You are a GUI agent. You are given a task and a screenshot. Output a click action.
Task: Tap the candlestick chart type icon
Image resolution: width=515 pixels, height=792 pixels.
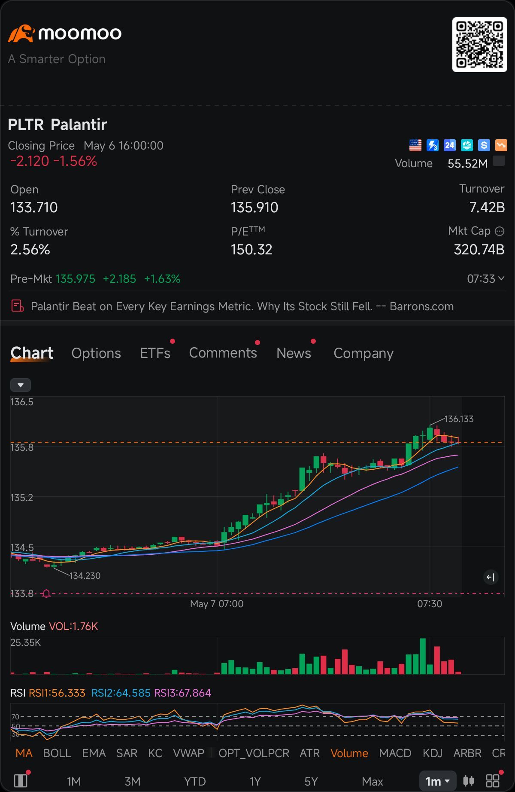[469, 781]
